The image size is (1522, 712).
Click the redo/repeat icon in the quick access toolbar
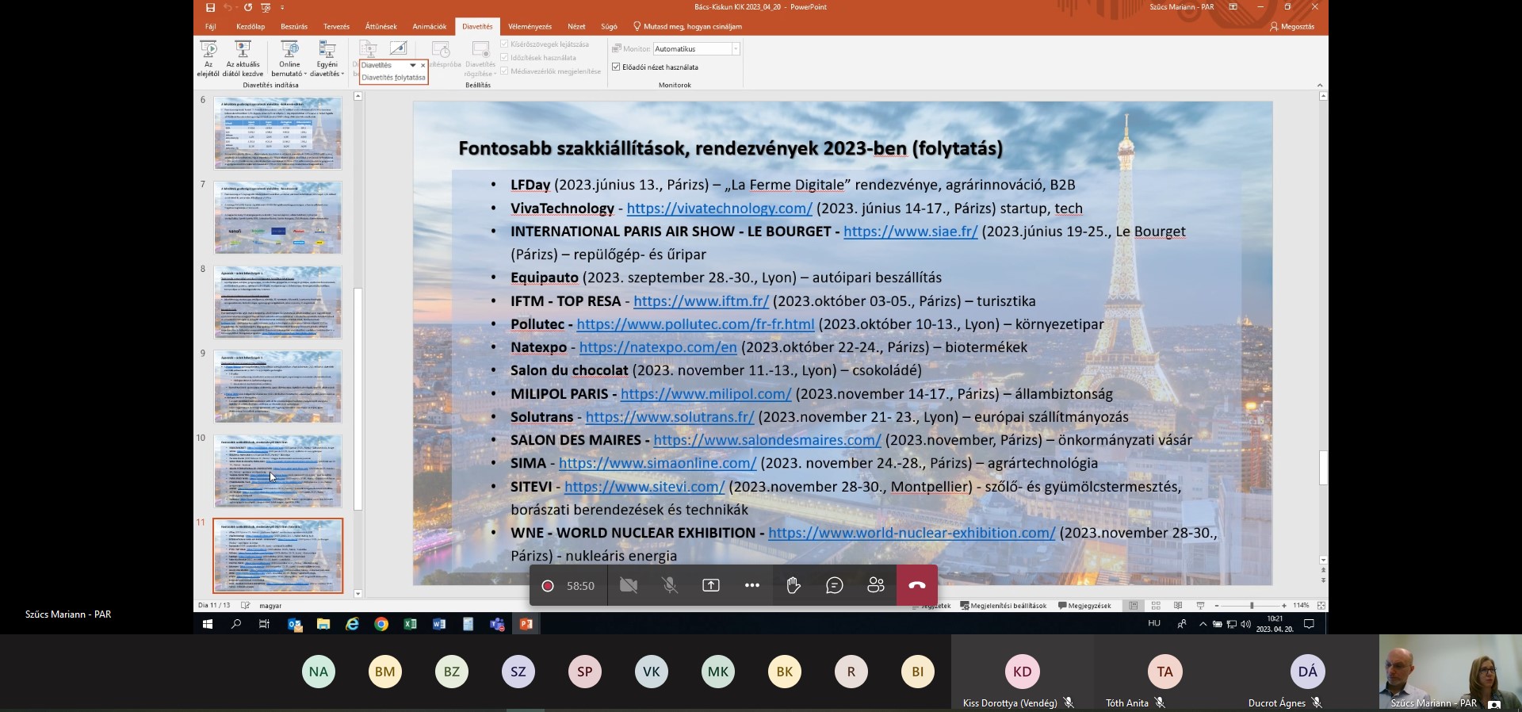247,7
